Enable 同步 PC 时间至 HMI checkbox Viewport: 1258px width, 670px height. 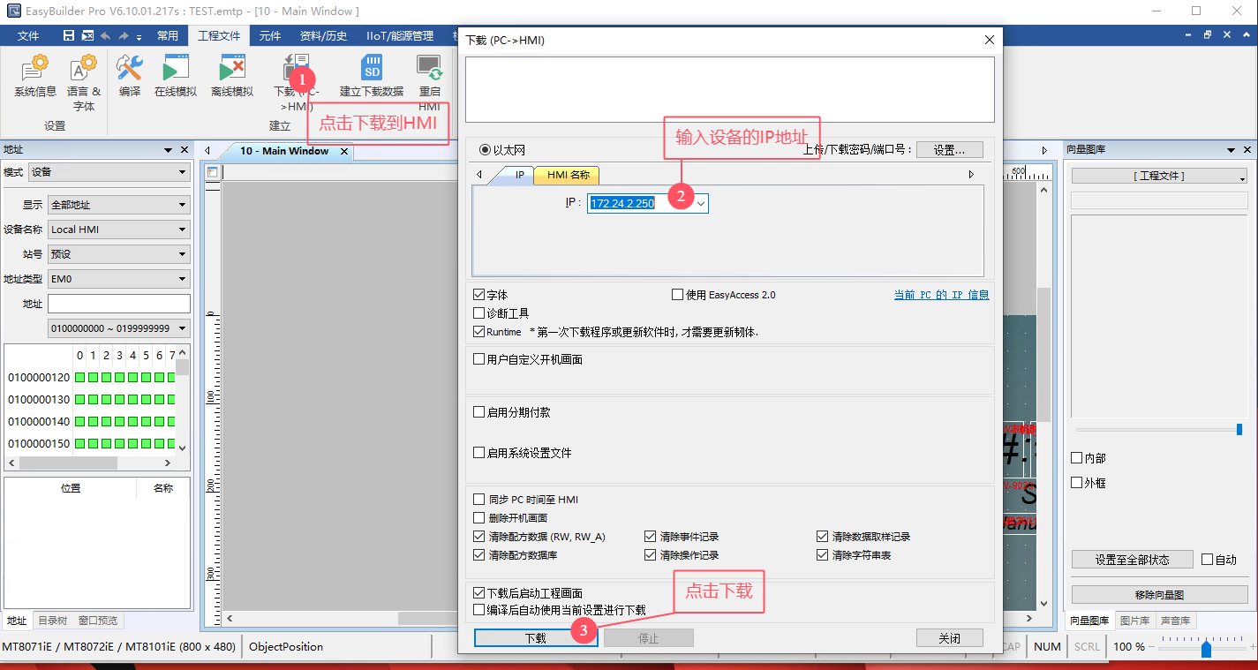point(478,500)
